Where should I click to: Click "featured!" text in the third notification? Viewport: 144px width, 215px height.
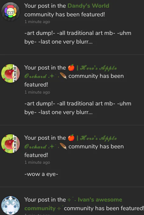point(36,155)
